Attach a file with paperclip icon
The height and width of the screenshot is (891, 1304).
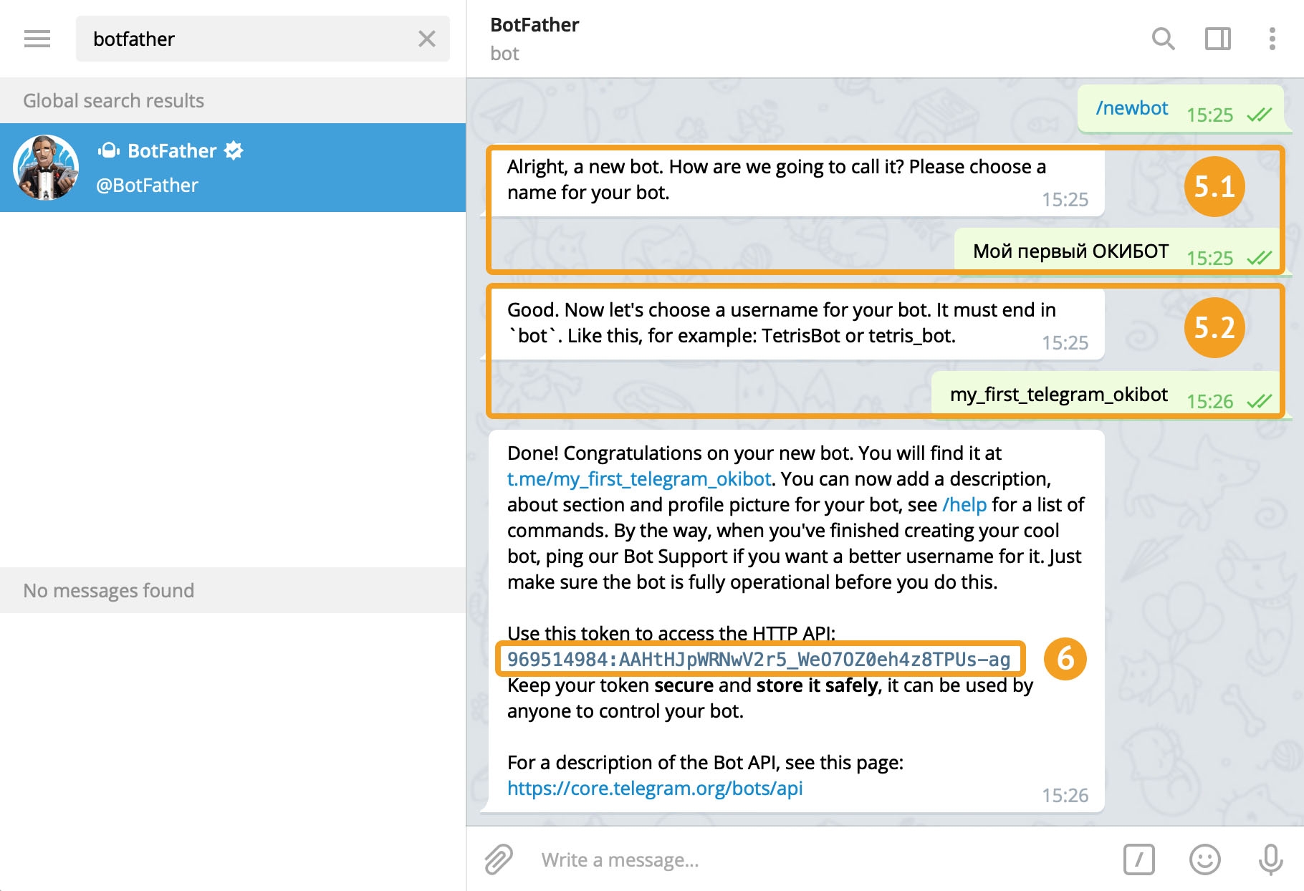pyautogui.click(x=499, y=859)
